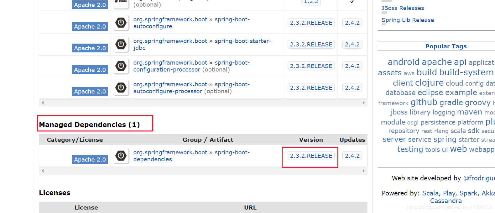Open org.springframework.boot group in dependencies row
The image size is (495, 213).
pyautogui.click(x=170, y=152)
